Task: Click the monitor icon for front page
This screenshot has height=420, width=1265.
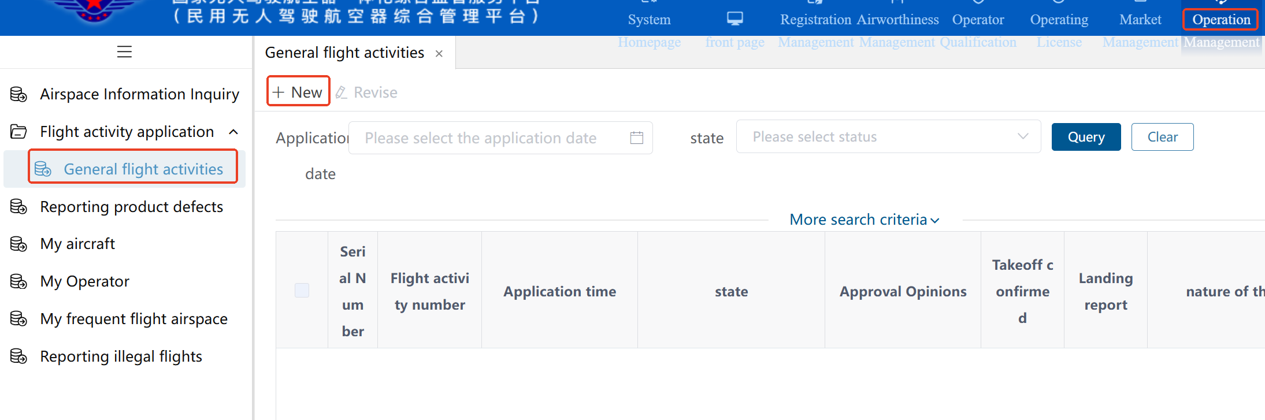Action: click(x=735, y=18)
